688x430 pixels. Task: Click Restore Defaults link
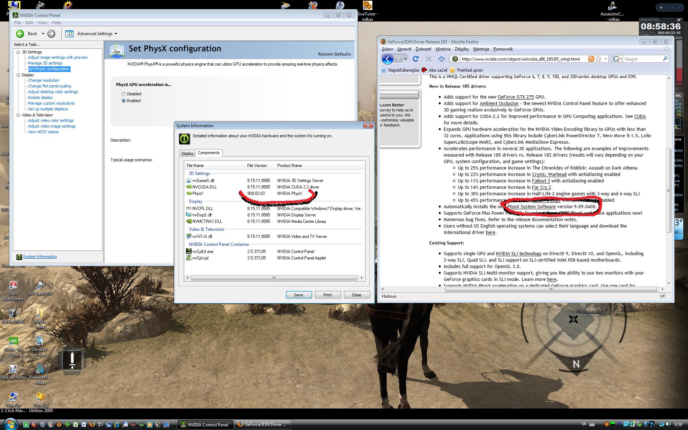[x=334, y=54]
